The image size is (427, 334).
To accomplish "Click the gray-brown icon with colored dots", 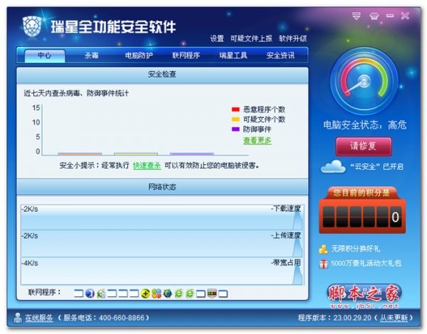I will [x=212, y=293].
